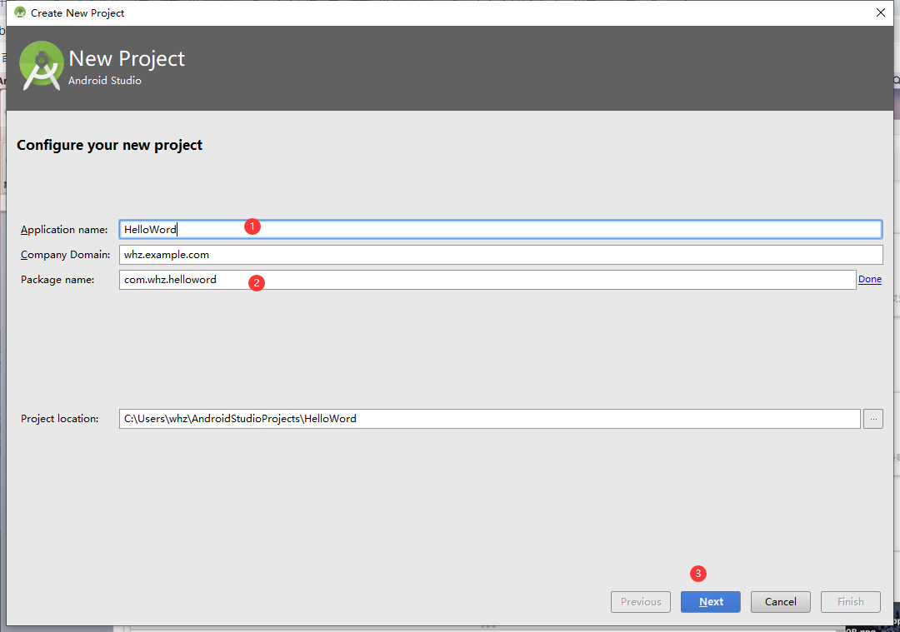Open the browse folder ellipsis button
This screenshot has width=900, height=632.
coord(873,419)
